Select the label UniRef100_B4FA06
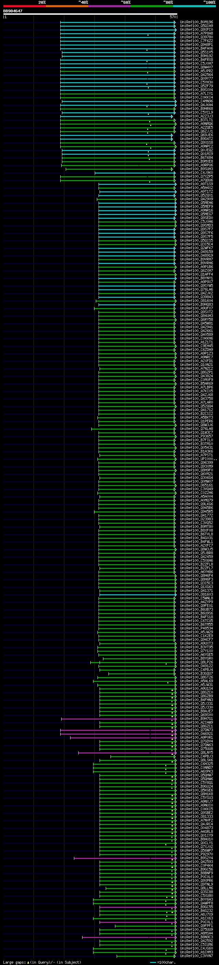 coord(196,48)
